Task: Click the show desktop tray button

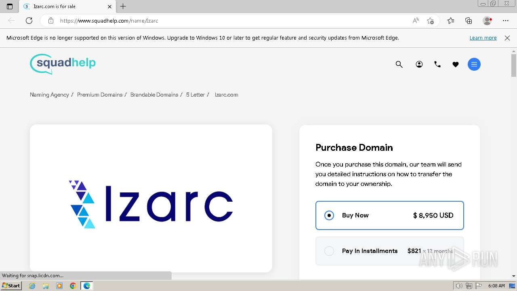Action: click(x=512, y=286)
